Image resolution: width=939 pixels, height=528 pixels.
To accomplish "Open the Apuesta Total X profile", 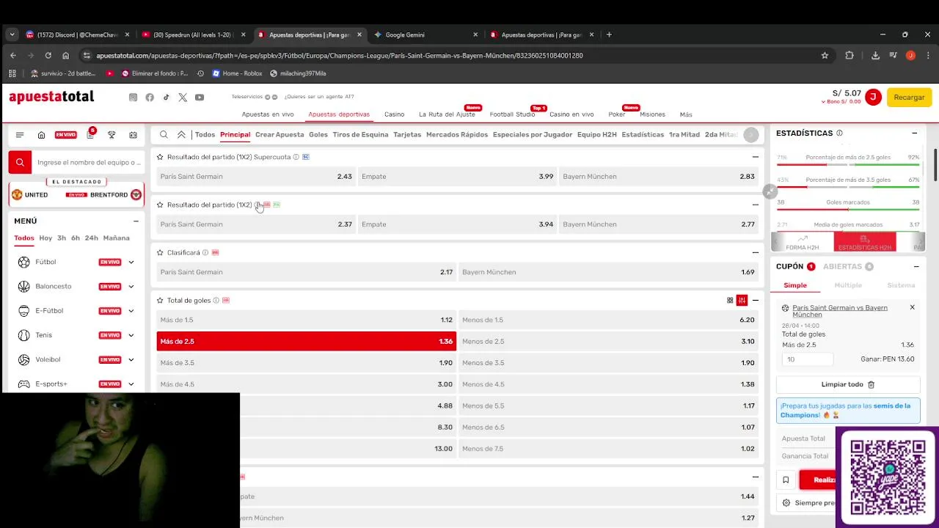I will pos(183,98).
